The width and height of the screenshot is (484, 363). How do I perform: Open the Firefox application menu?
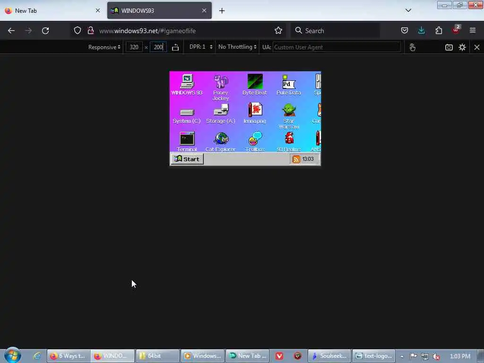tap(473, 30)
